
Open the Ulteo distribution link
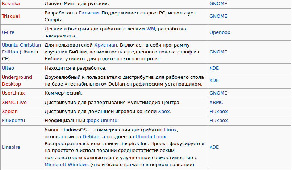point(8,68)
